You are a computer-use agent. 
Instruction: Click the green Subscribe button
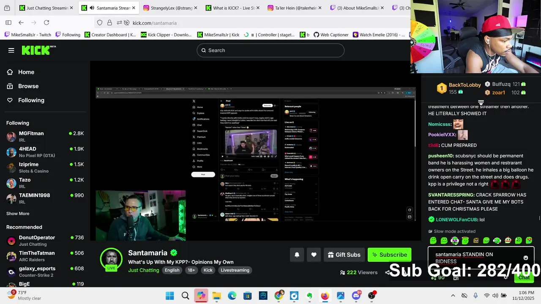[x=389, y=255]
